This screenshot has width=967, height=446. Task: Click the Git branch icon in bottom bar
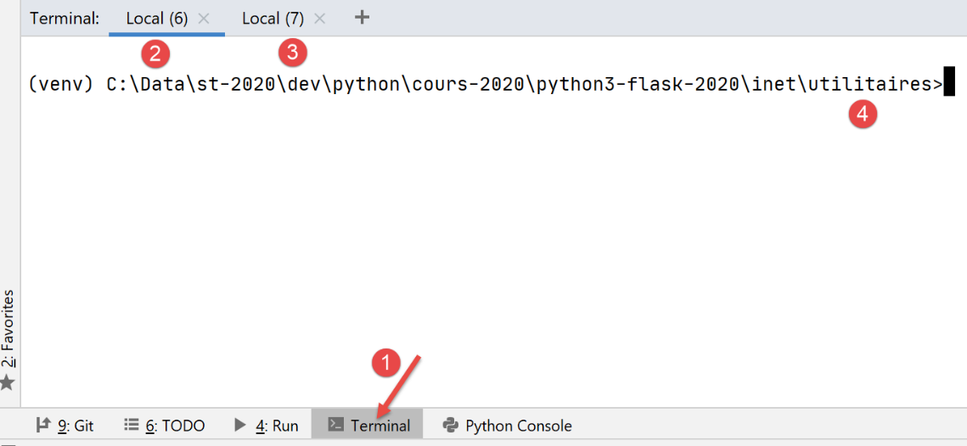pyautogui.click(x=42, y=425)
